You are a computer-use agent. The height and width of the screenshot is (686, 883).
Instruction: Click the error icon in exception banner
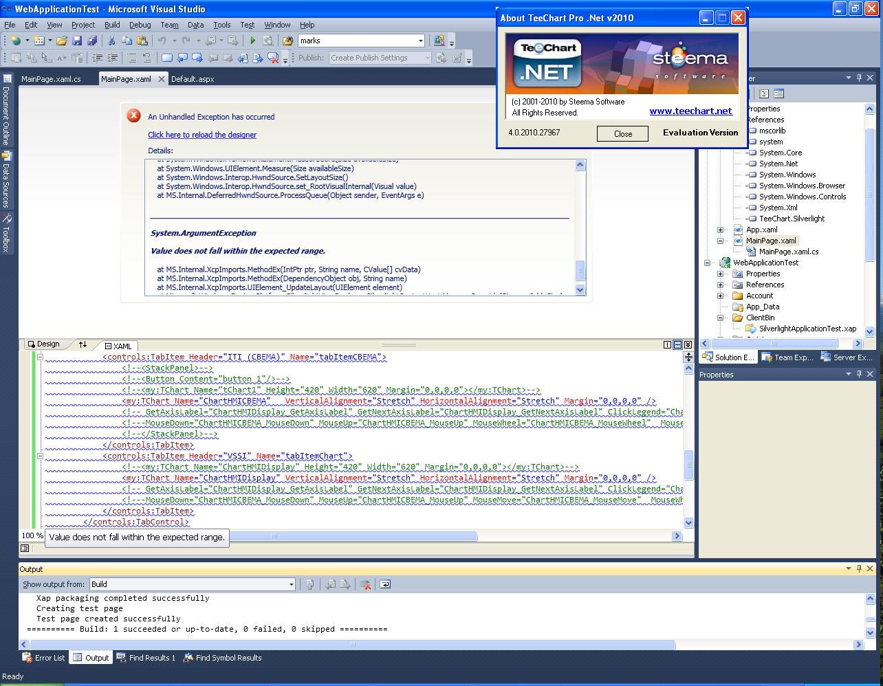tap(134, 115)
